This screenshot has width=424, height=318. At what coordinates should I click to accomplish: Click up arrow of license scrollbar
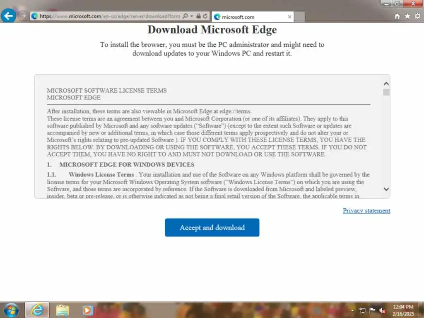[386, 84]
